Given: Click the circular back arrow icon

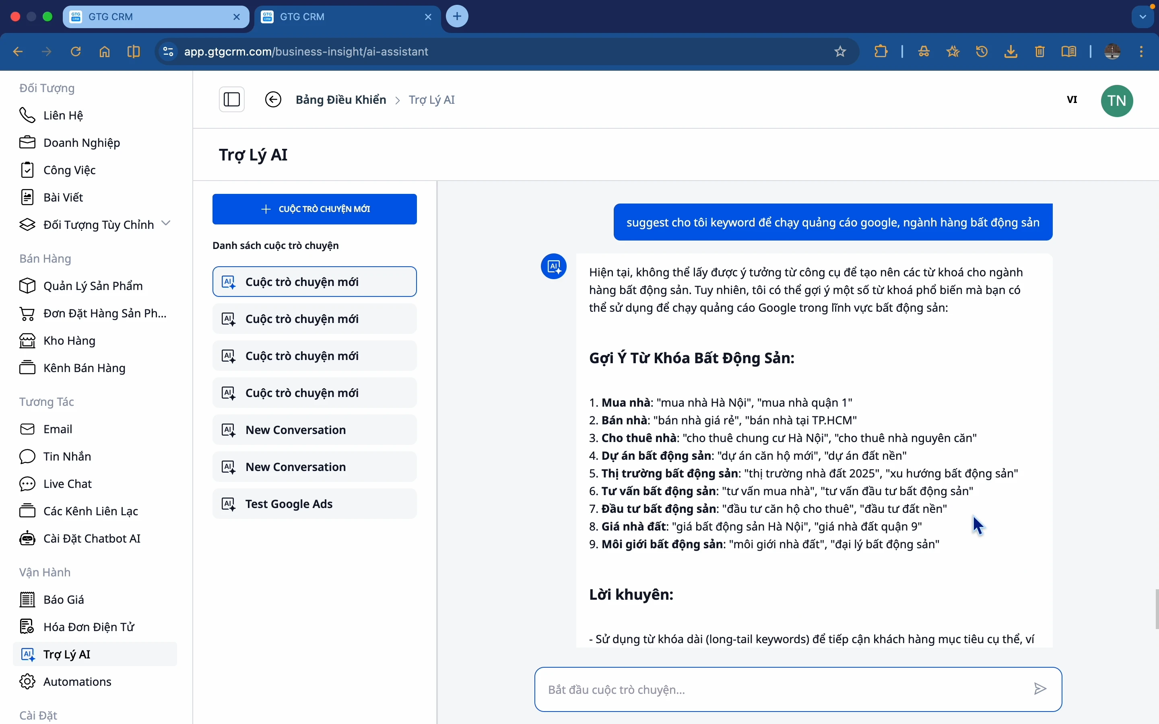Looking at the screenshot, I should pyautogui.click(x=274, y=100).
